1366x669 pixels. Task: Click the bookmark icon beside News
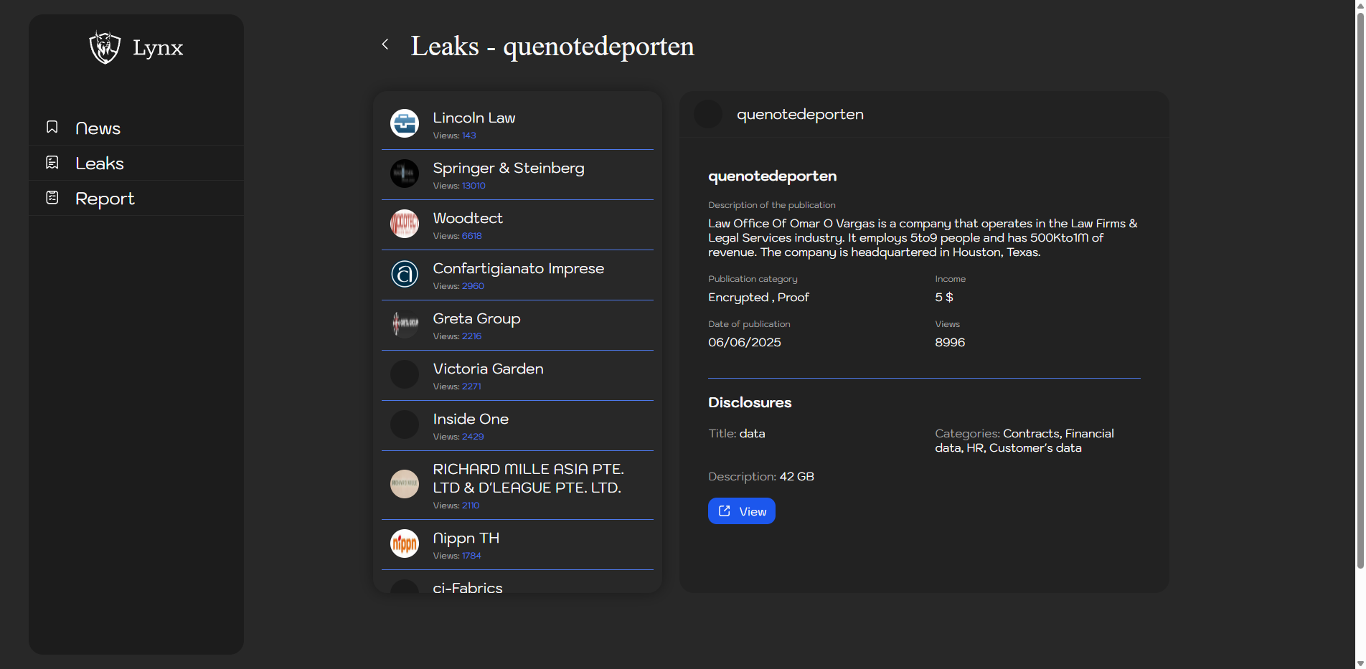click(x=52, y=127)
